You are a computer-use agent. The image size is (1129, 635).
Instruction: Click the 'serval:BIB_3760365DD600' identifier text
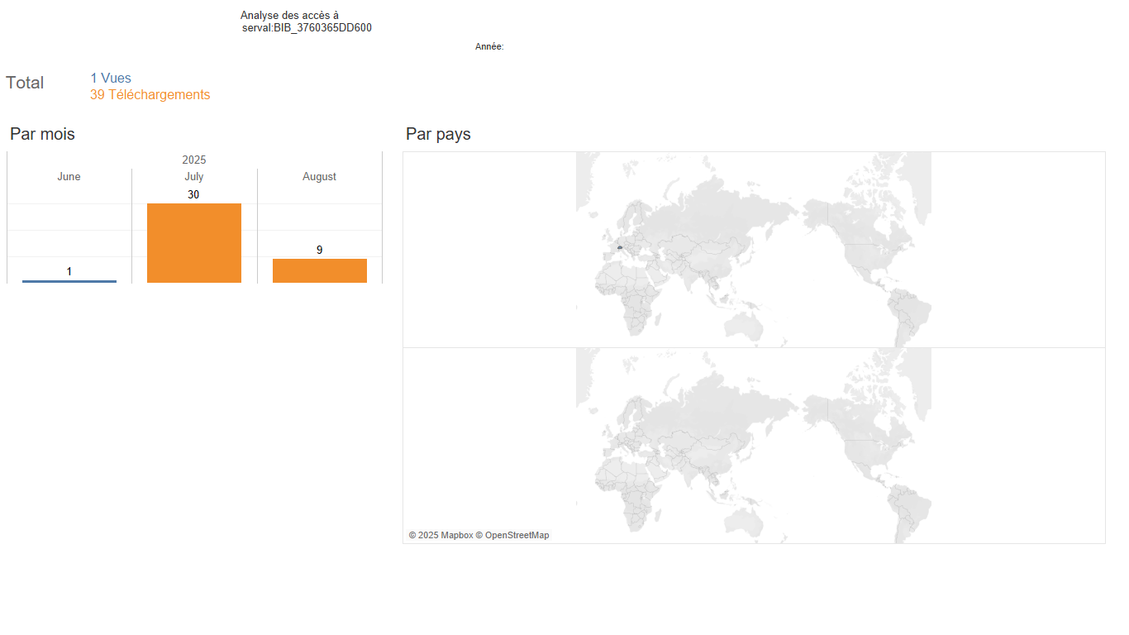[x=307, y=28]
